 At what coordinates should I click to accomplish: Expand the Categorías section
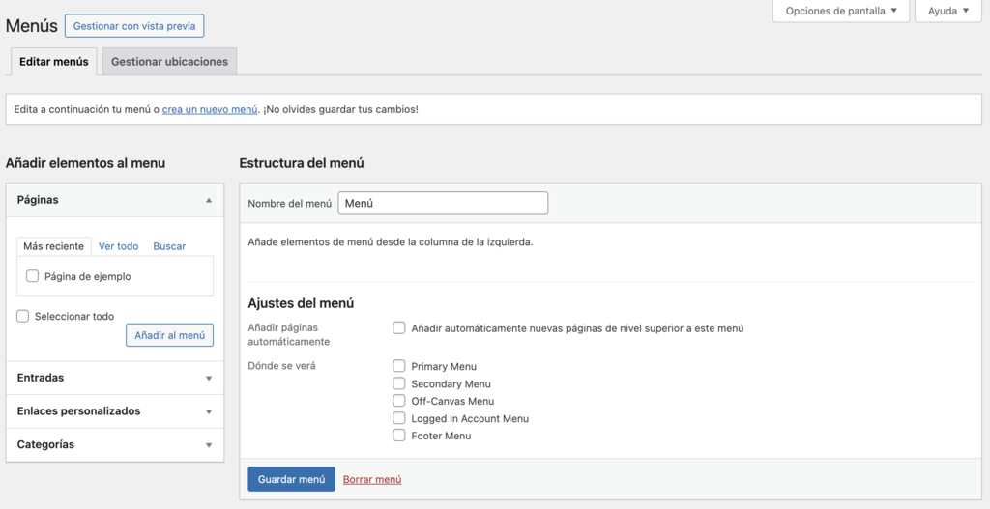click(209, 445)
